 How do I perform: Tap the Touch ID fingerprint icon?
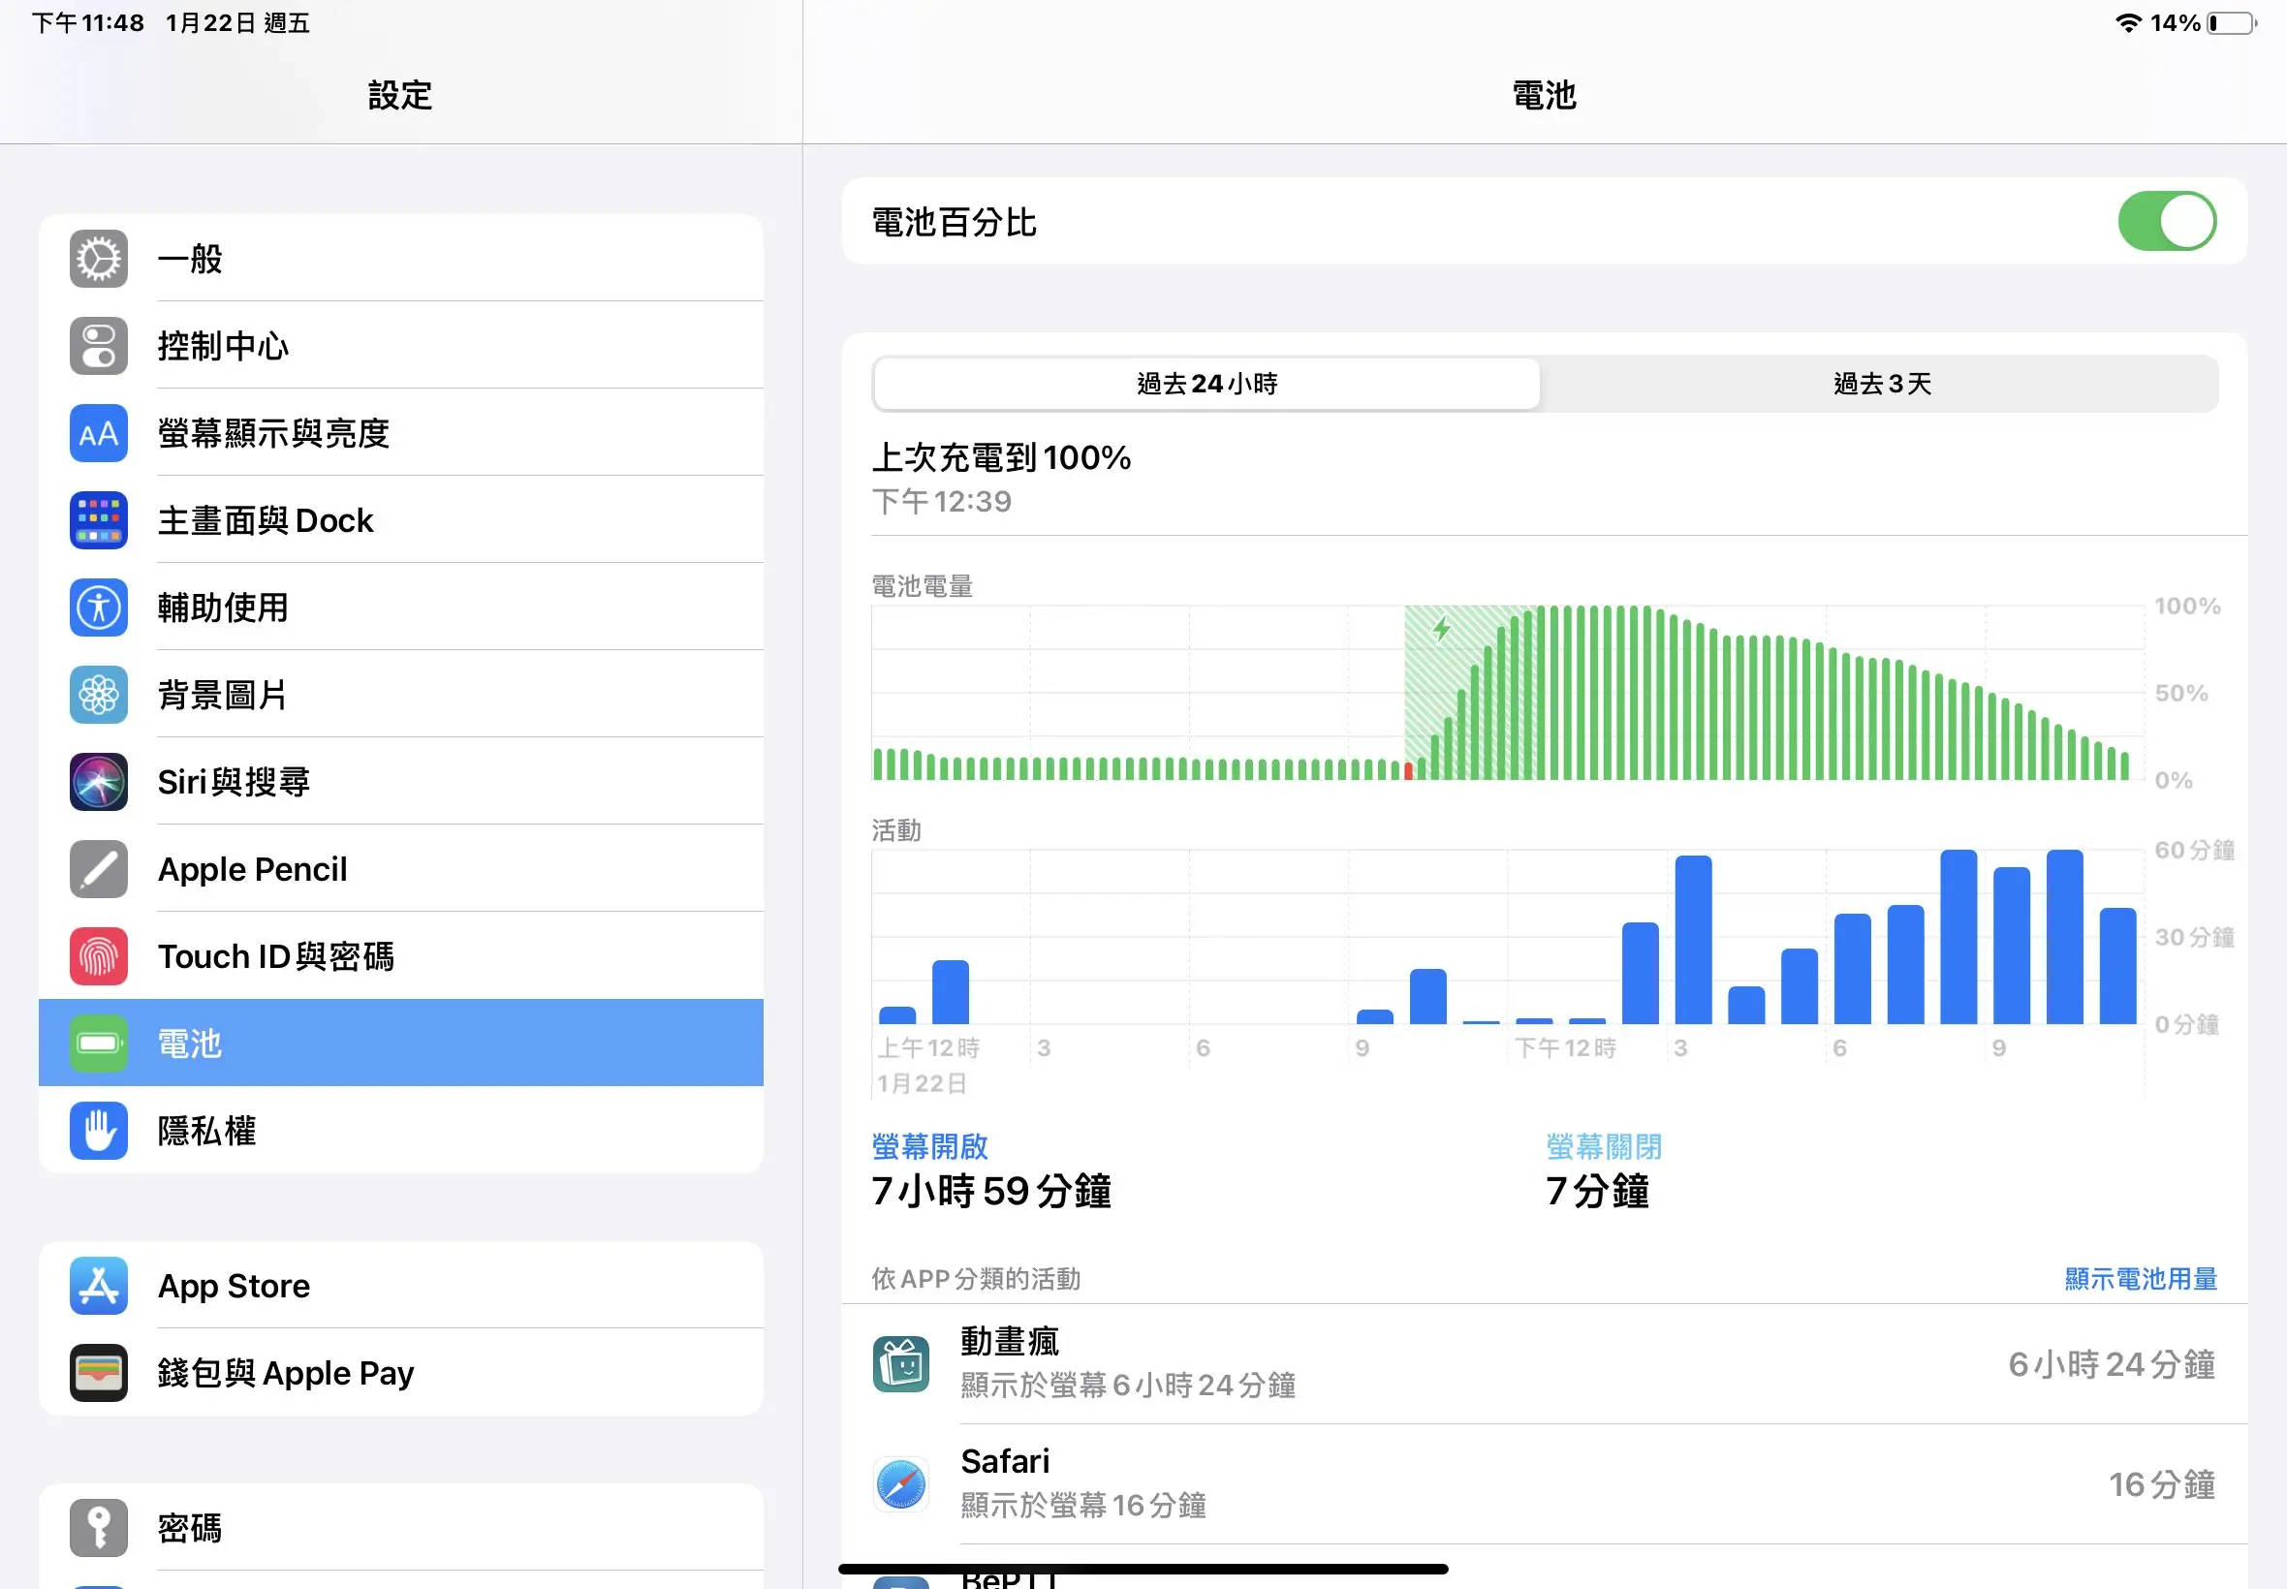tap(99, 956)
